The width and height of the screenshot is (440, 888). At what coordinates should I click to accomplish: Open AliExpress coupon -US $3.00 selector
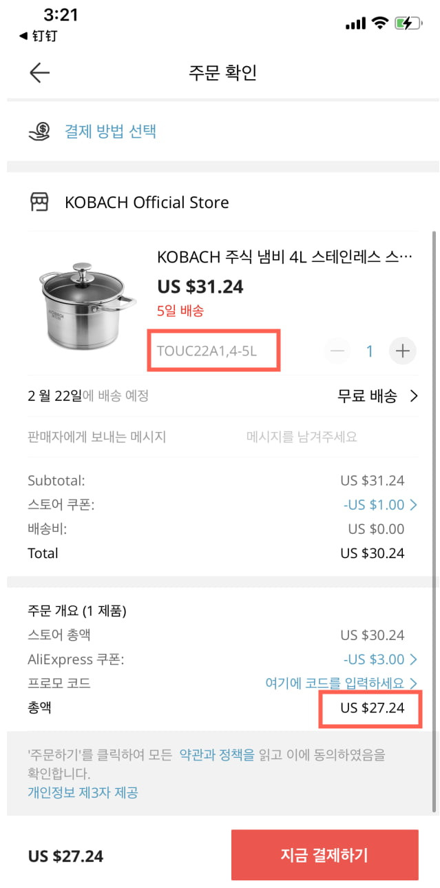[x=380, y=659]
